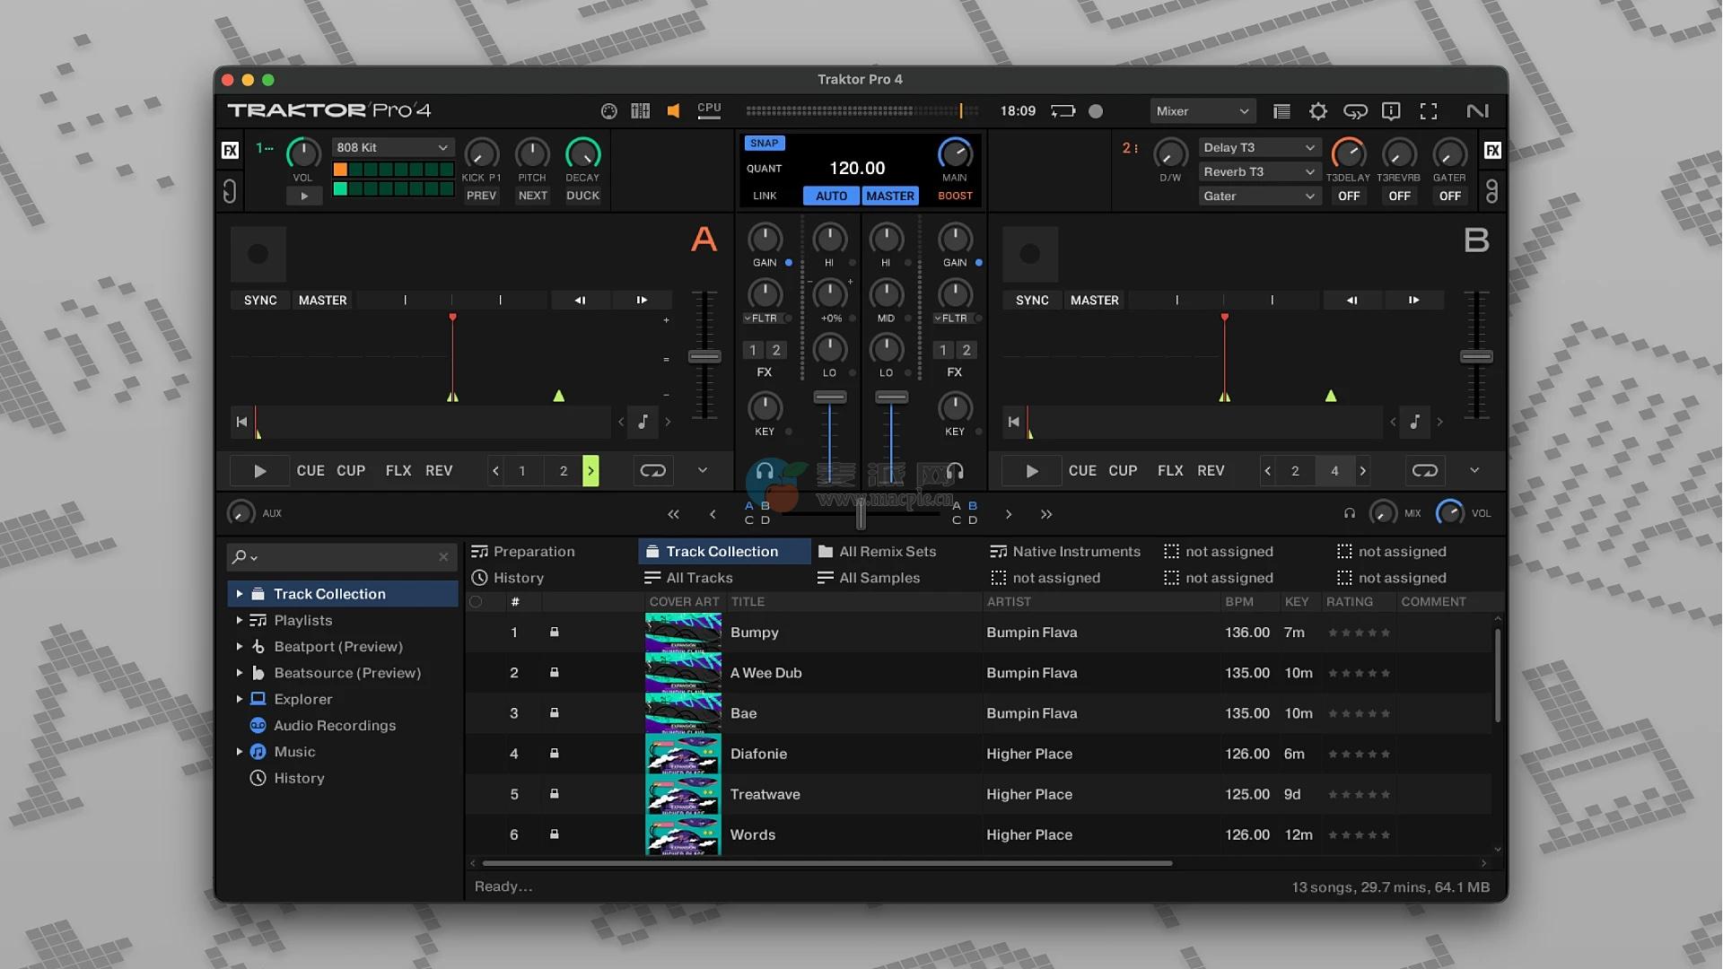The width and height of the screenshot is (1723, 969).
Task: Click Deck A skip to start icon
Action: pyautogui.click(x=241, y=422)
